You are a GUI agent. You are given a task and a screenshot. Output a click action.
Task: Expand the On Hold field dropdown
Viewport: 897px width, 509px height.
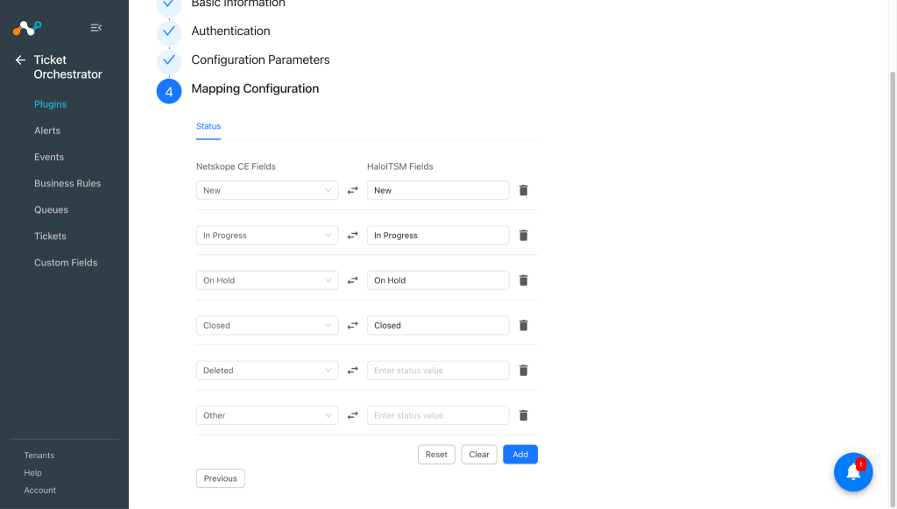tap(267, 280)
